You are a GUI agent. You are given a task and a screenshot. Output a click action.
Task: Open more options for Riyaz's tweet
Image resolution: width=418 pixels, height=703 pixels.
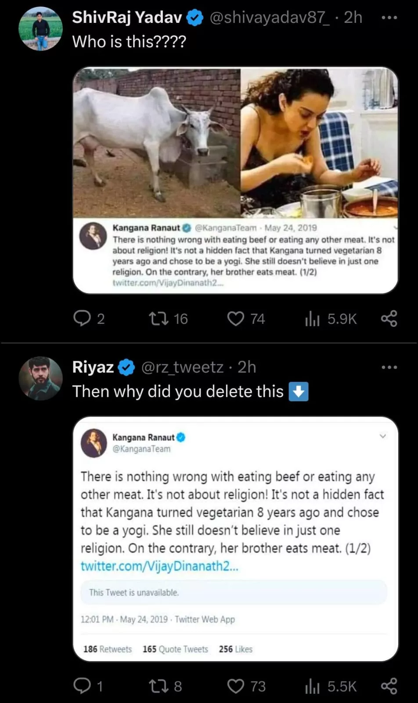tap(389, 367)
